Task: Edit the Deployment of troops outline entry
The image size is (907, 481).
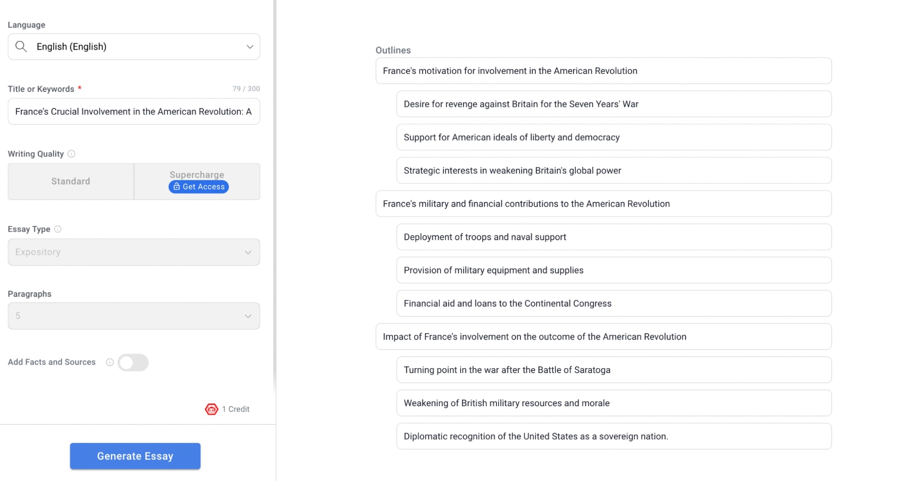Action: [613, 237]
